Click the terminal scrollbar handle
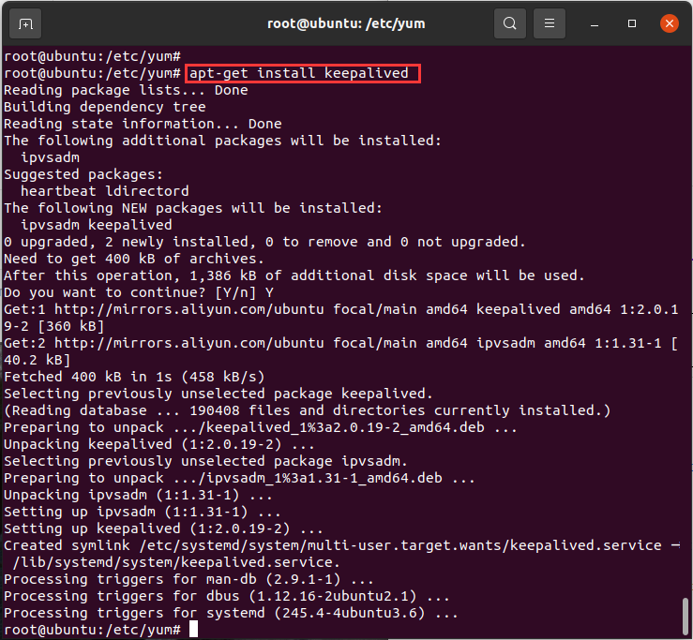This screenshot has height=640, width=693. (685, 617)
